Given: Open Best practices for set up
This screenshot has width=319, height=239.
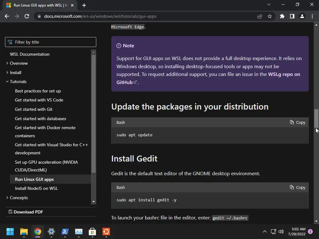Looking at the screenshot, I should [x=38, y=91].
